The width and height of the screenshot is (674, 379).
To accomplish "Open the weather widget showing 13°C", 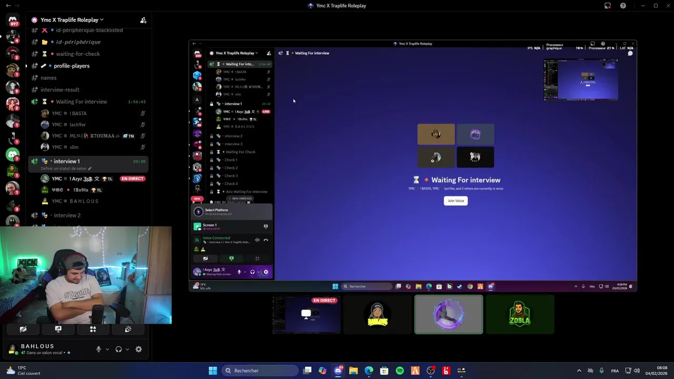I will (23, 371).
